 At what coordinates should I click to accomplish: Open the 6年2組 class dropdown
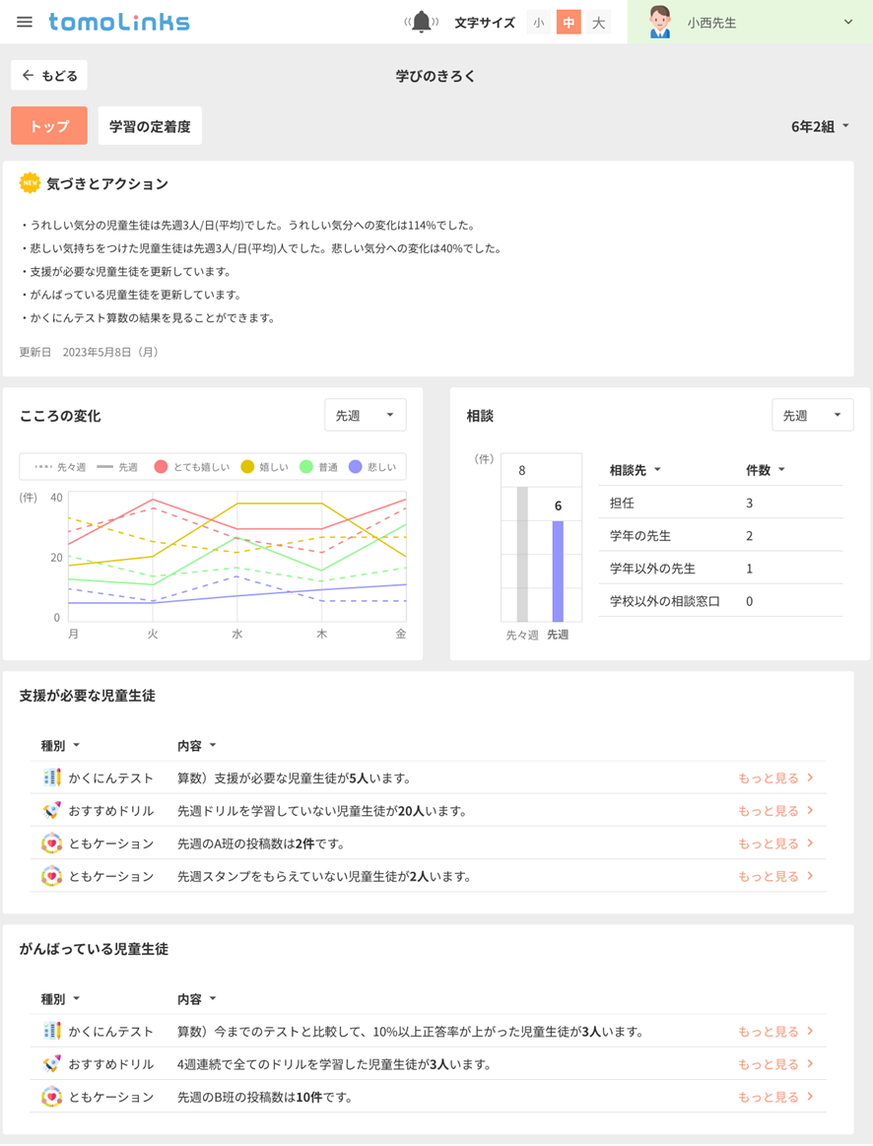[820, 126]
